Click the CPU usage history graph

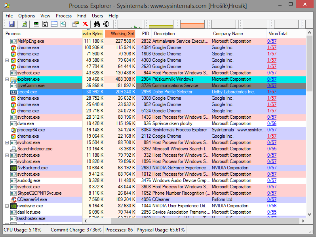click(130, 24)
